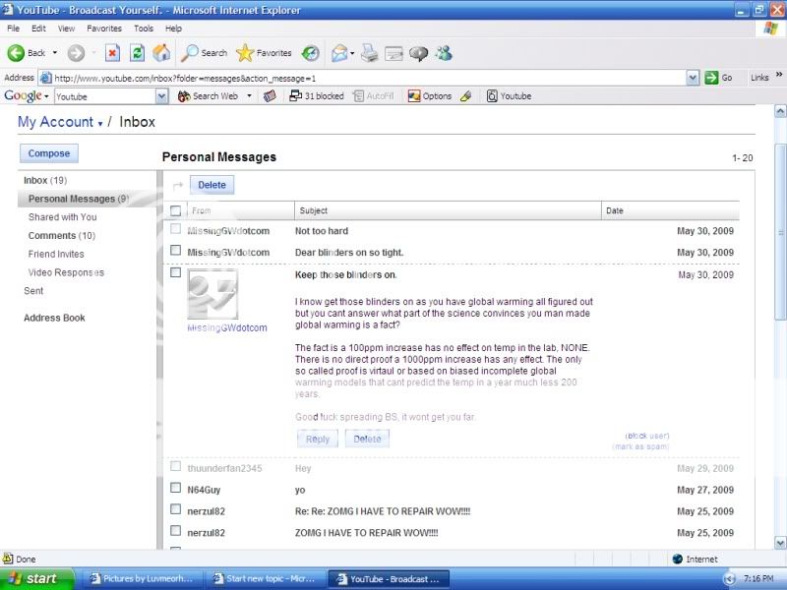Open the Windows start button
The image size is (787, 590).
coord(36,578)
